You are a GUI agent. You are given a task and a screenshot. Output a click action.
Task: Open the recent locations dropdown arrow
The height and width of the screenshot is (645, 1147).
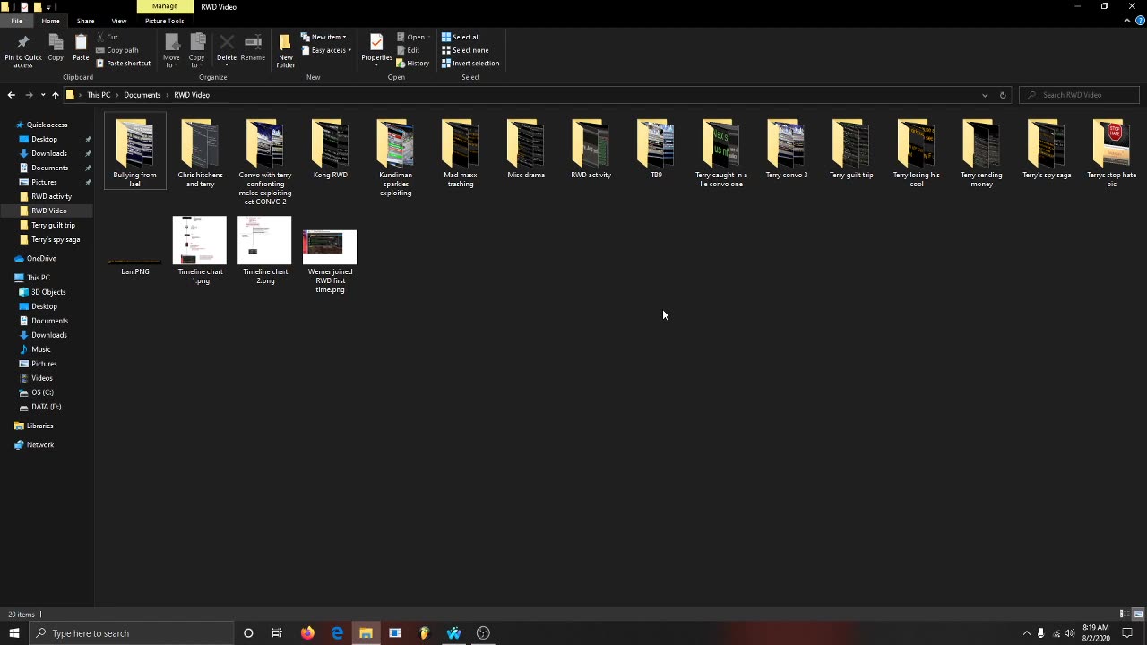(42, 95)
